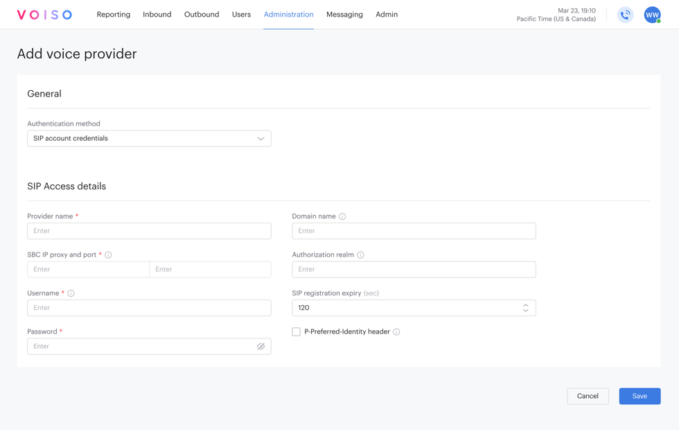Click the General section heading
This screenshot has width=679, height=430.
(x=44, y=94)
